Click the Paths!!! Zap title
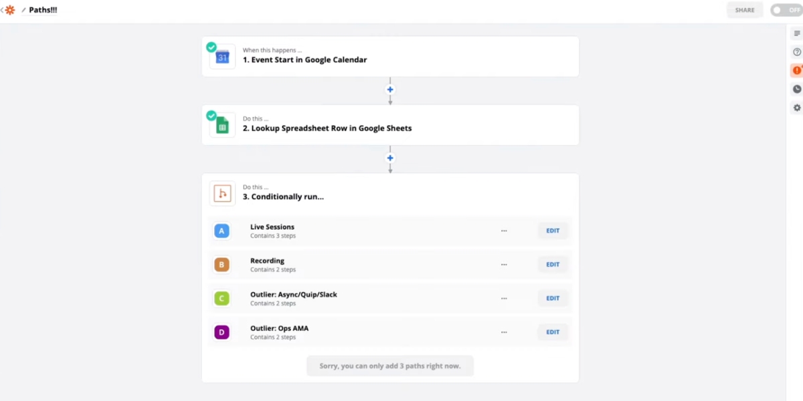 43,10
